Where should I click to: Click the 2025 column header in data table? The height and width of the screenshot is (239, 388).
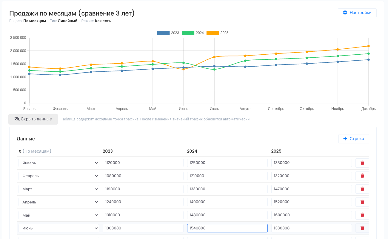tap(276, 151)
